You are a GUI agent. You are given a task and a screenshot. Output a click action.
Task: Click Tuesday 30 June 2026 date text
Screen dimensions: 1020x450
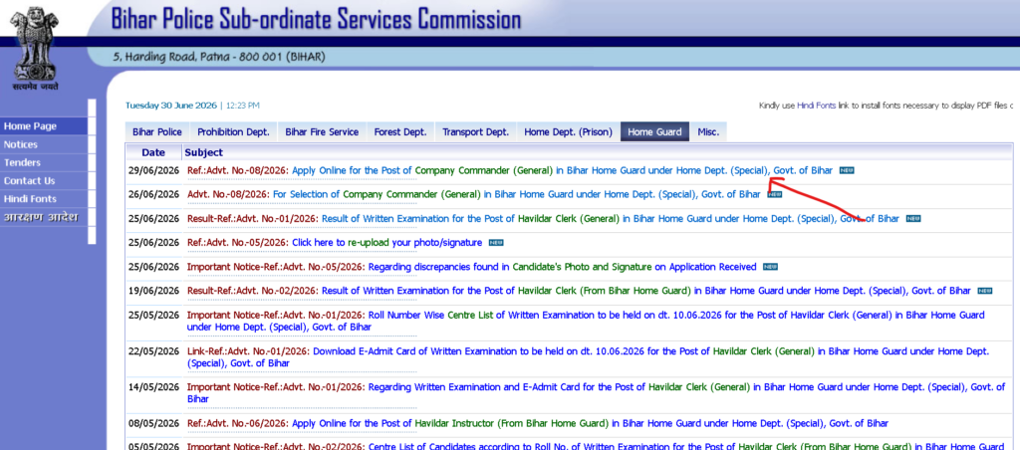point(171,106)
